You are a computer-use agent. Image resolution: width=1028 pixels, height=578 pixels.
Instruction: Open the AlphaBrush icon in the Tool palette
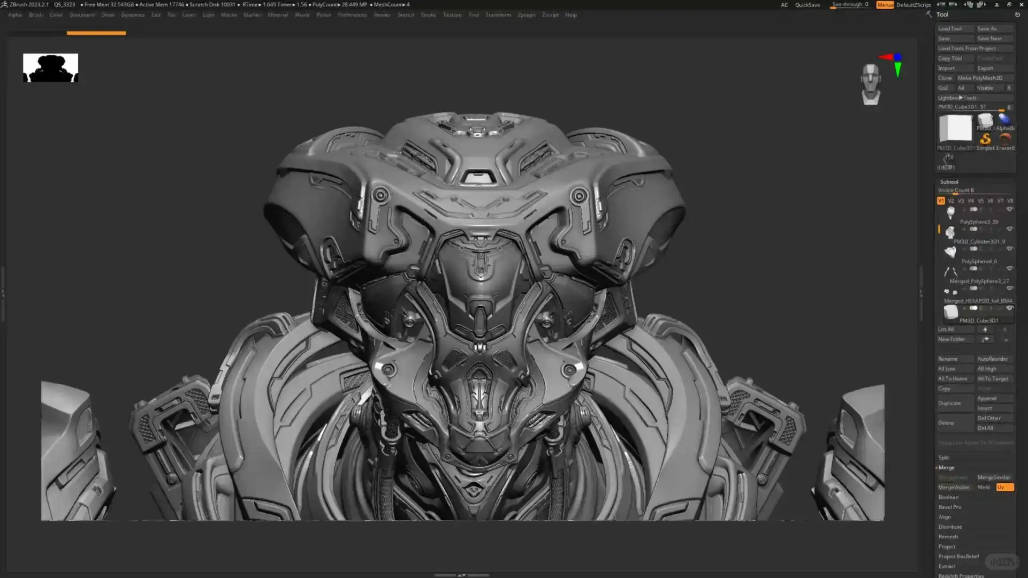click(1006, 119)
